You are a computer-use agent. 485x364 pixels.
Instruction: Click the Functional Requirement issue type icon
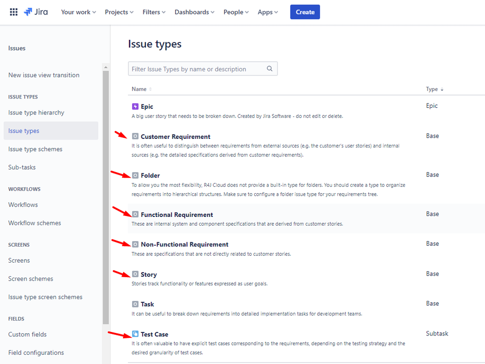[135, 214]
